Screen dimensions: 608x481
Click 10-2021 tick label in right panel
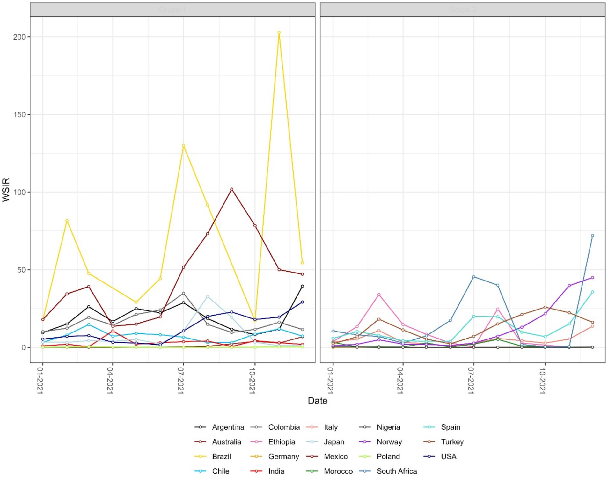coord(543,380)
